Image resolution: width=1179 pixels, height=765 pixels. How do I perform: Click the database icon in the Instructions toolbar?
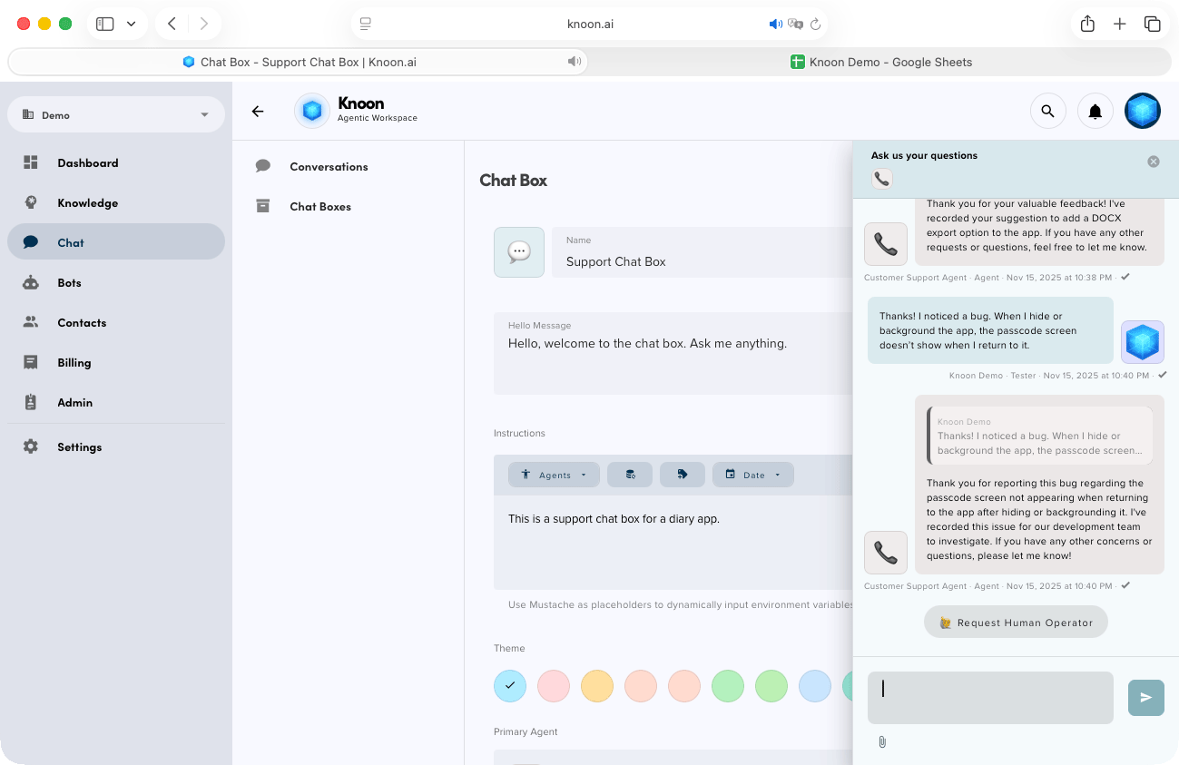coord(630,475)
